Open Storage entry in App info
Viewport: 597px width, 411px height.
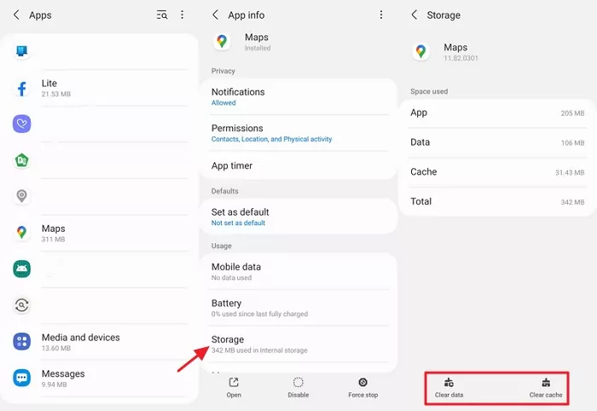tap(302, 344)
